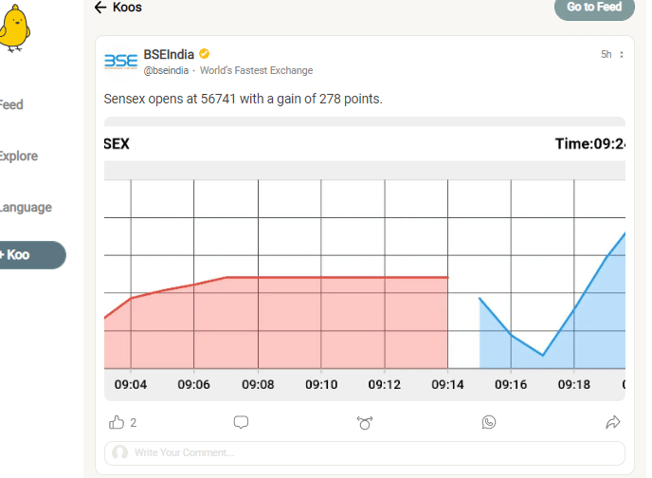
Task: Go back using the arrow beside Koos
Action: tap(100, 7)
